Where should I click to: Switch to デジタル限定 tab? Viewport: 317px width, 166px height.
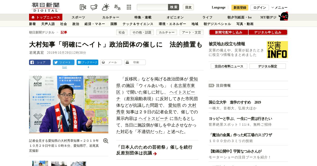pyautogui.click(x=268, y=66)
